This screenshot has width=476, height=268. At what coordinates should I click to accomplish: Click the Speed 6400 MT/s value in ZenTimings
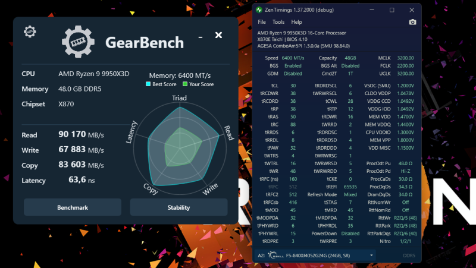pyautogui.click(x=293, y=58)
